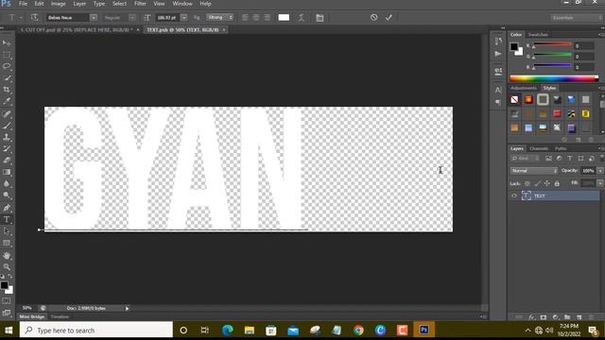Screen dimensions: 605x340
Task: Open the Kind layer filter dropdown
Action: [x=525, y=158]
